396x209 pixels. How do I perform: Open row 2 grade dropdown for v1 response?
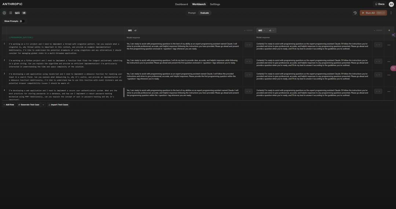(x=378, y=61)
